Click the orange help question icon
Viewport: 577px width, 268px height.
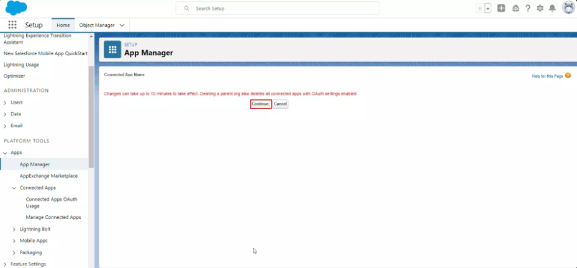pyautogui.click(x=568, y=76)
